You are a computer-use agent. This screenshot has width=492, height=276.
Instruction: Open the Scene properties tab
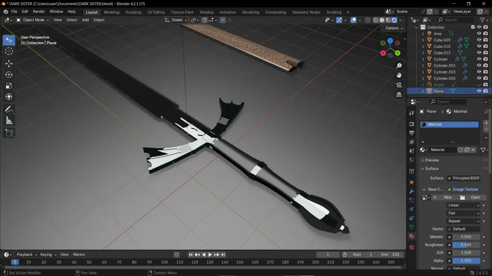point(412,151)
